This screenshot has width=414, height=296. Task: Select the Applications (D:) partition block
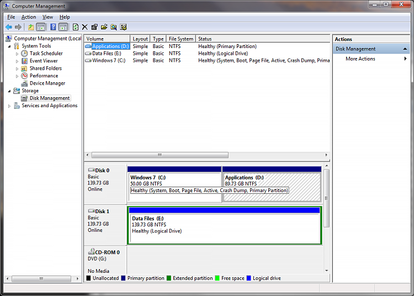[272, 184]
